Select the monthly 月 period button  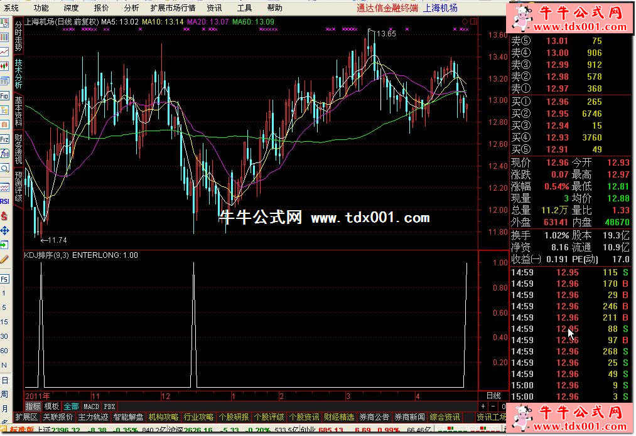(x=4, y=408)
